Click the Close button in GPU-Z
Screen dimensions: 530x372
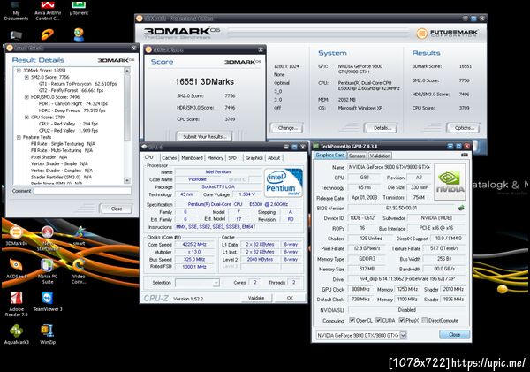pyautogui.click(x=454, y=335)
